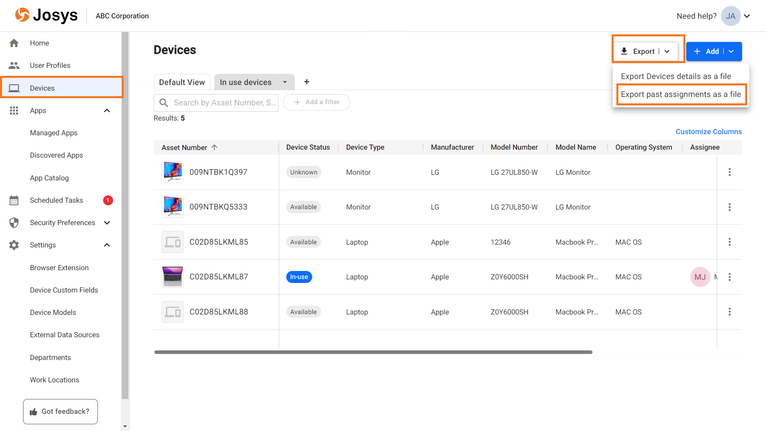Open kebab menu for C02D85LKML87 row
Image resolution: width=766 pixels, height=431 pixels.
point(729,277)
